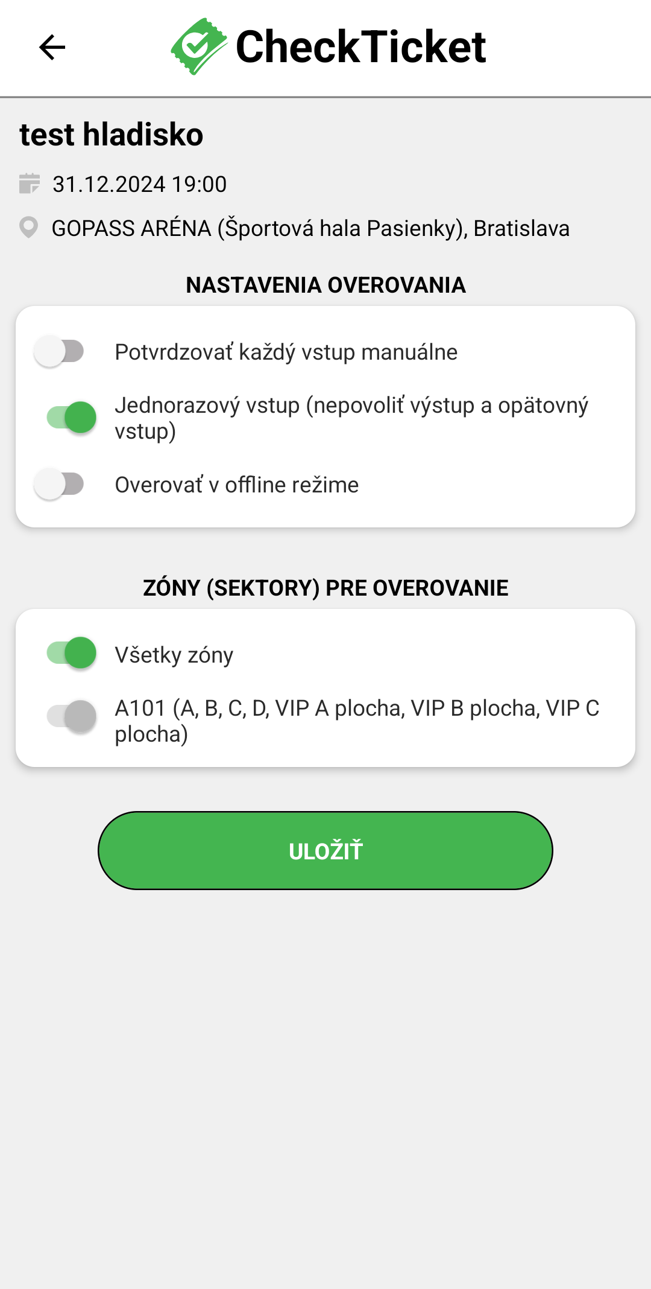Screen dimensions: 651x1289
Task: Enable the manual entry confirmation switch
Action: click(59, 351)
